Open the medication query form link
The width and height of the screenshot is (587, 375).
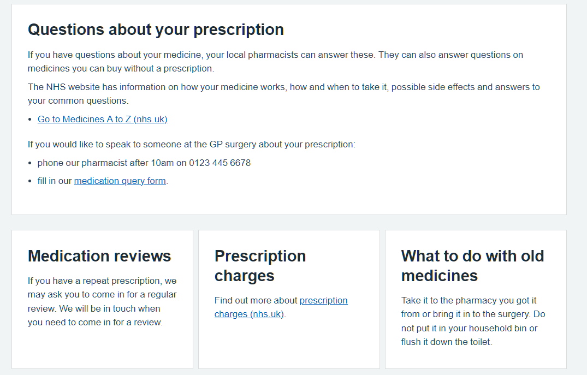pyautogui.click(x=120, y=181)
